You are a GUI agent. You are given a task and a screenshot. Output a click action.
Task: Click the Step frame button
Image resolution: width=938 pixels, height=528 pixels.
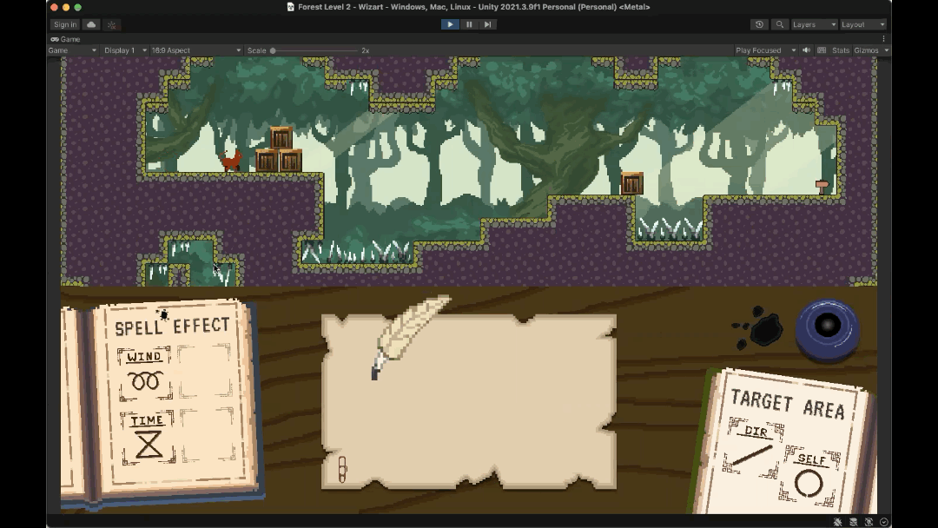[x=487, y=24]
